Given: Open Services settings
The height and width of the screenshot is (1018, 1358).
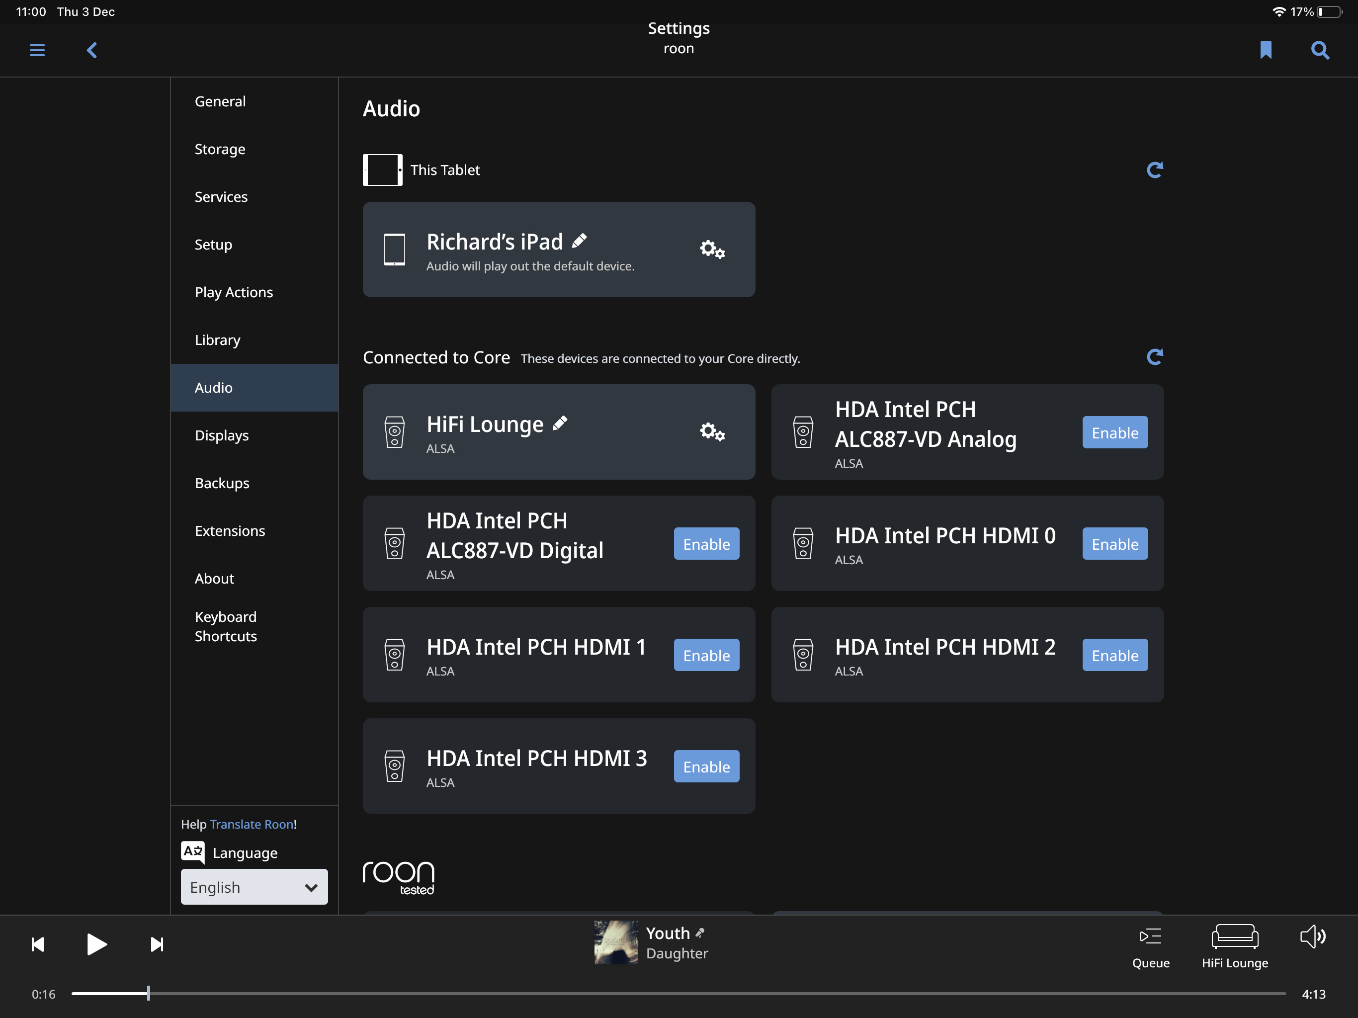Looking at the screenshot, I should [254, 196].
